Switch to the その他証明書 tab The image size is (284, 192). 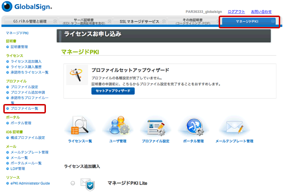(193, 21)
